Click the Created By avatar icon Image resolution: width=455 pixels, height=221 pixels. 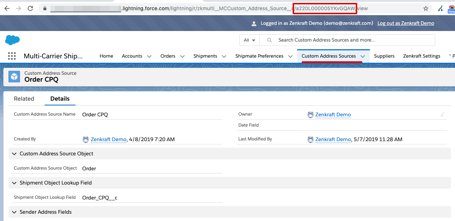(x=86, y=139)
